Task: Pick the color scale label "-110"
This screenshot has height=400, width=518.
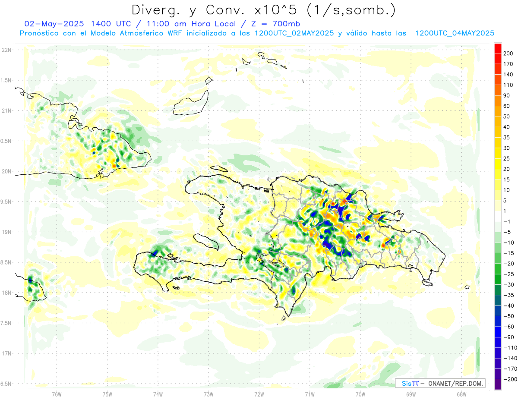Action: 510,348
